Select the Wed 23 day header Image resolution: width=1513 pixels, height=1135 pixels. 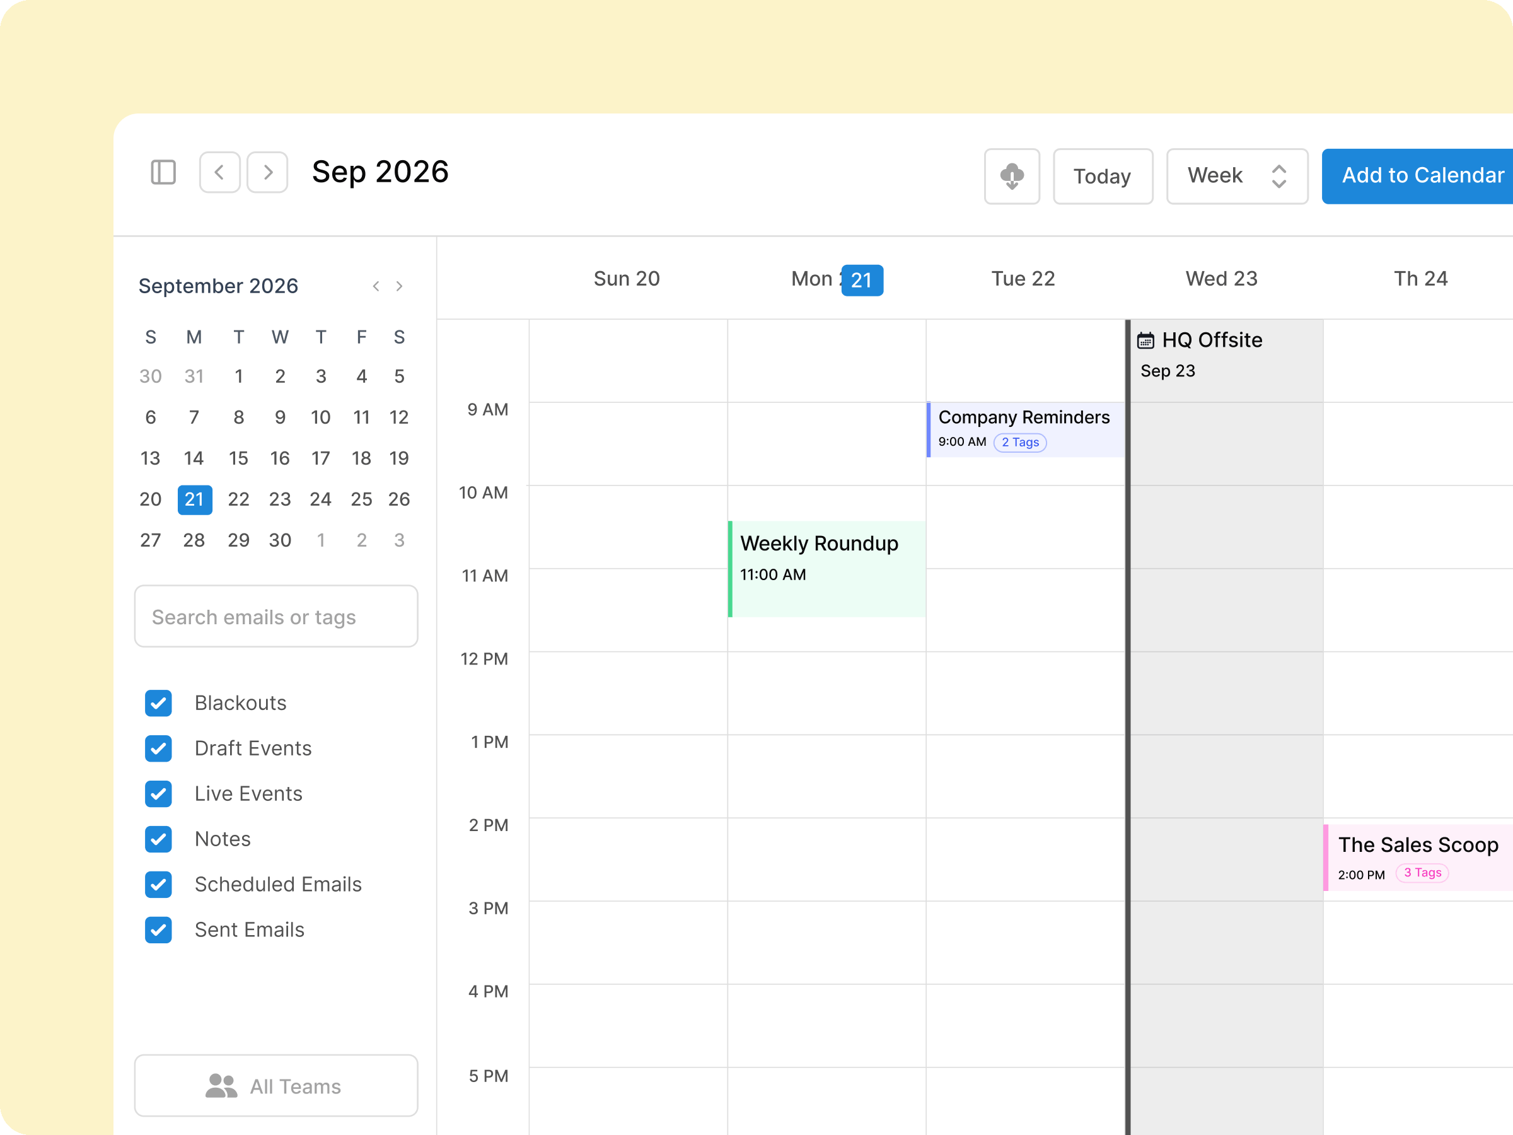[1221, 278]
